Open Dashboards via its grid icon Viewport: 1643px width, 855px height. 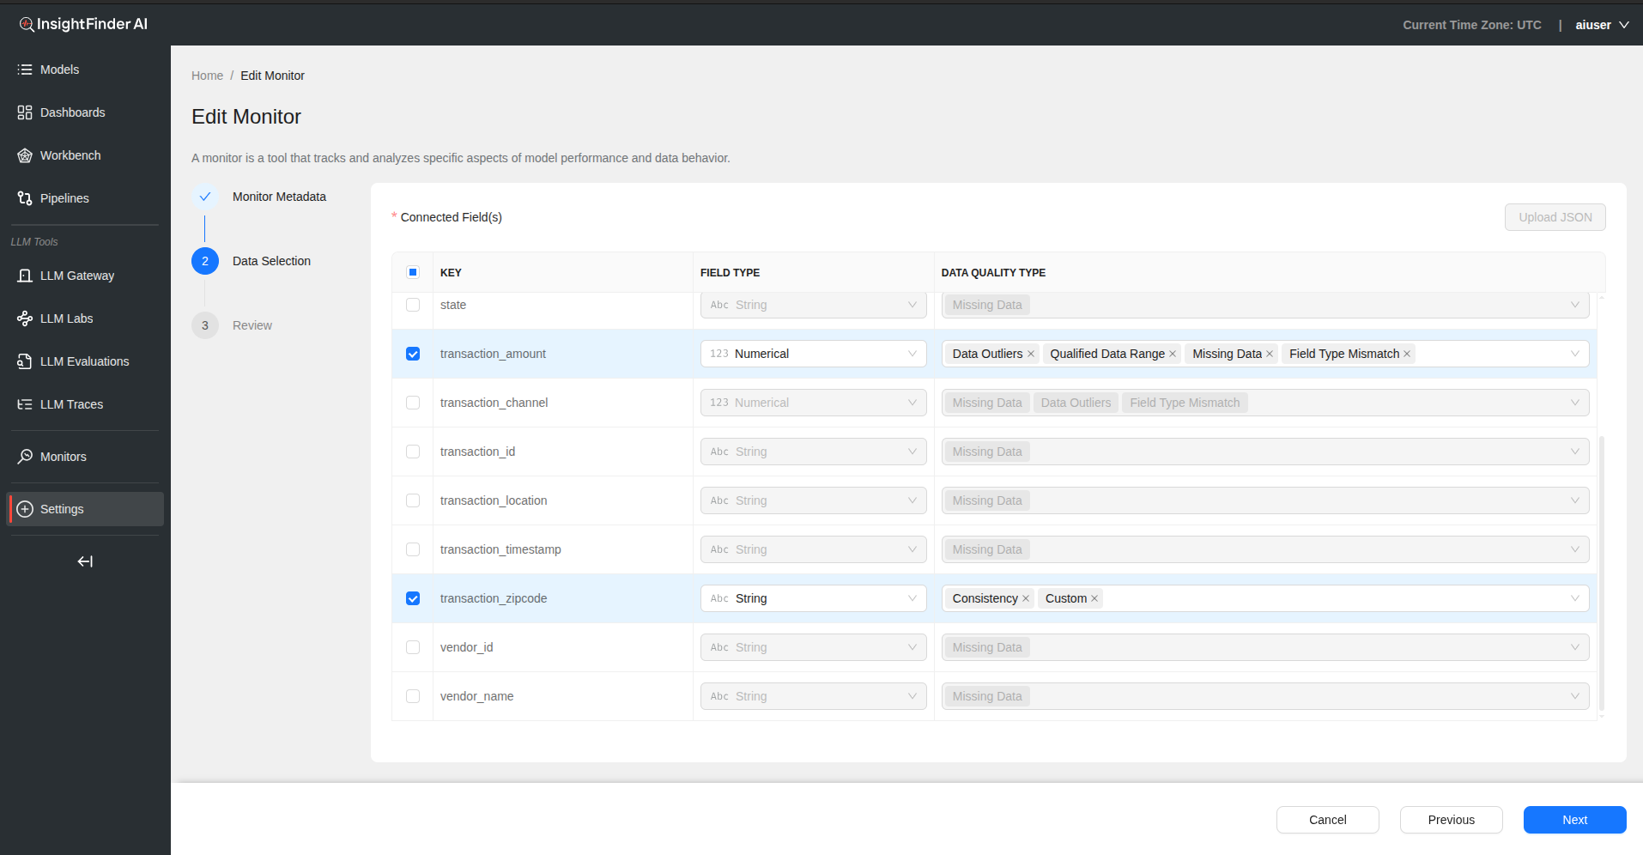[x=25, y=112]
